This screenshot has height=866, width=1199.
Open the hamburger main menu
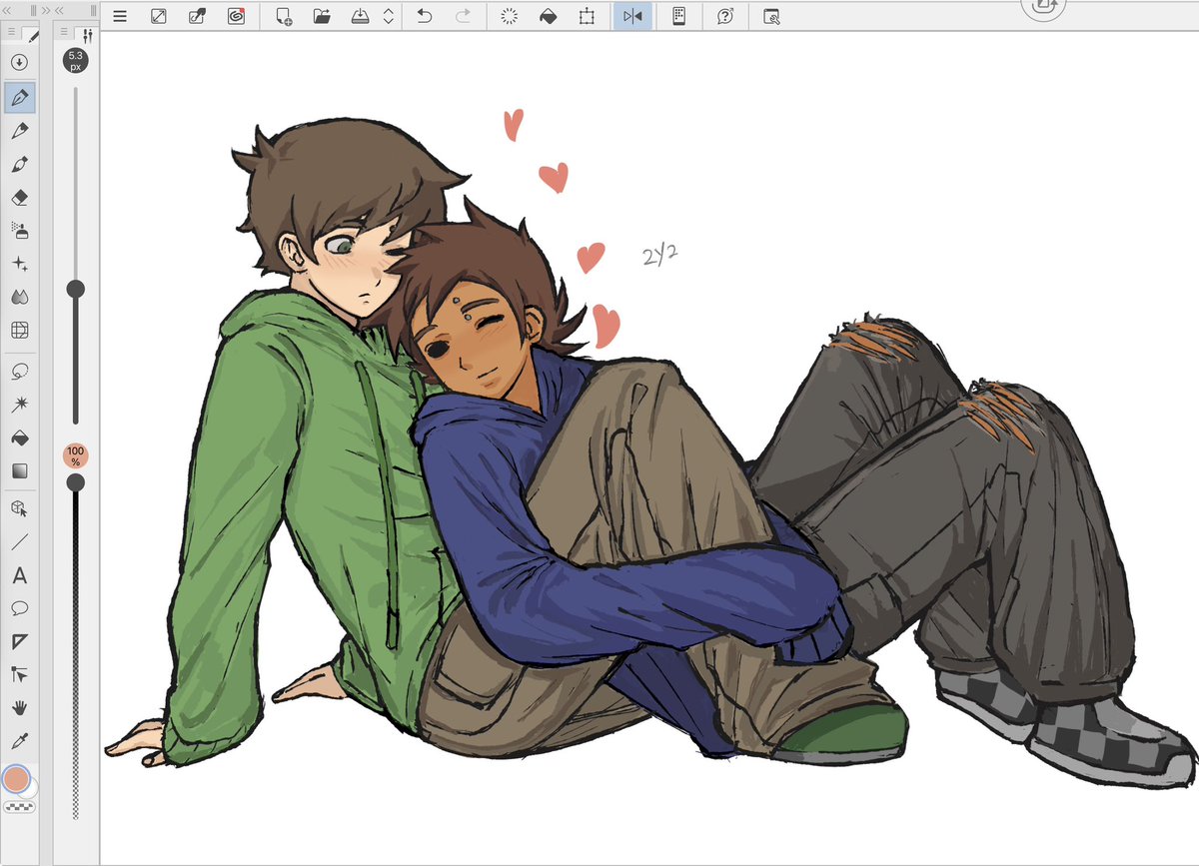tap(120, 16)
